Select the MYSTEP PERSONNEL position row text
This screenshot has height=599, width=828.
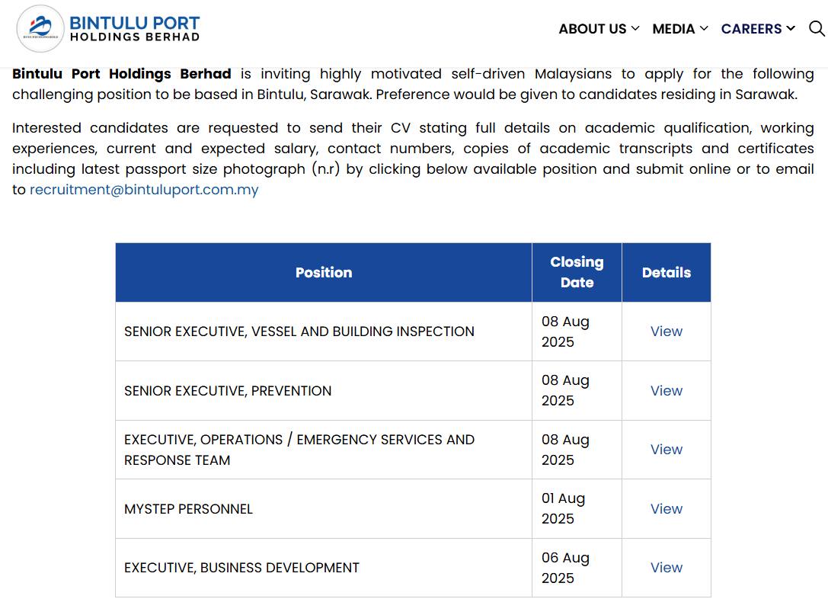[x=188, y=509]
